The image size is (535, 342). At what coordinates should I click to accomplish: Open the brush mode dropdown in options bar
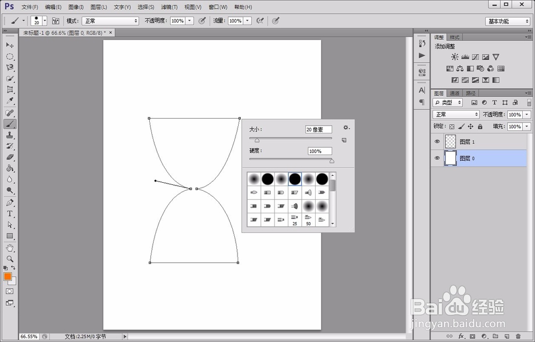110,21
